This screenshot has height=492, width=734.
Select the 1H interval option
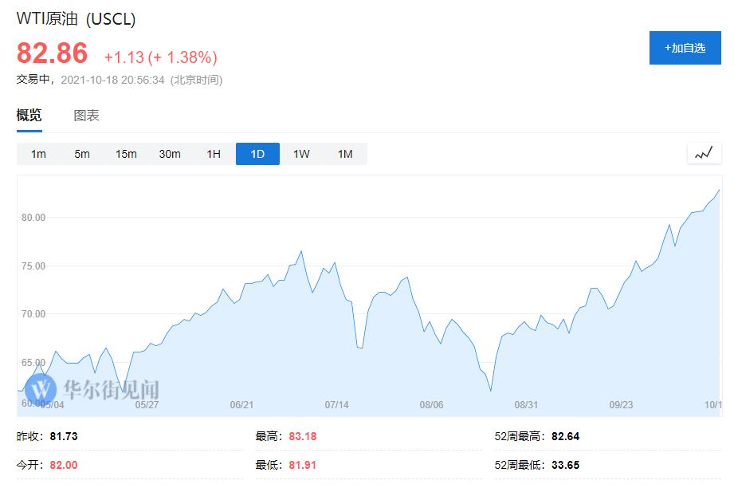(x=214, y=154)
